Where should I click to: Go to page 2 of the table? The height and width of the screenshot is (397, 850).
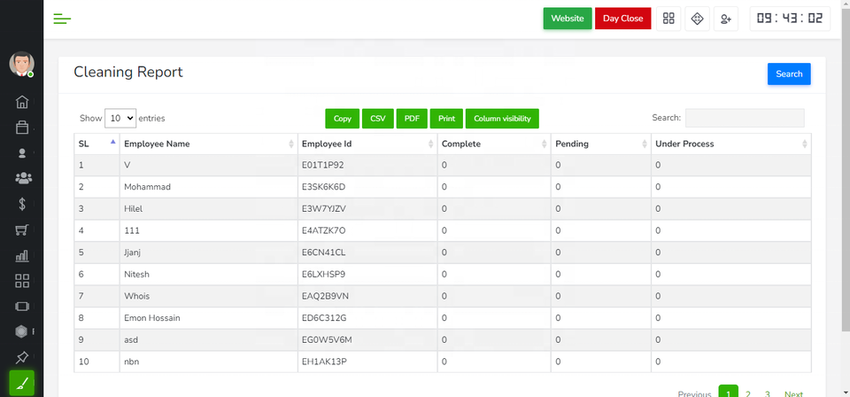pos(748,393)
